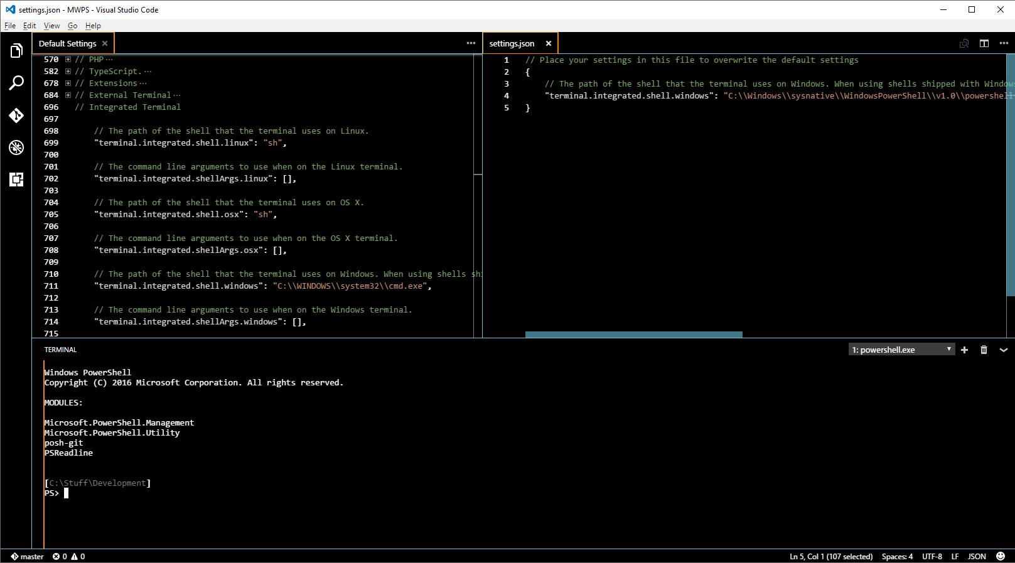Close the settings.json tab

[x=549, y=43]
